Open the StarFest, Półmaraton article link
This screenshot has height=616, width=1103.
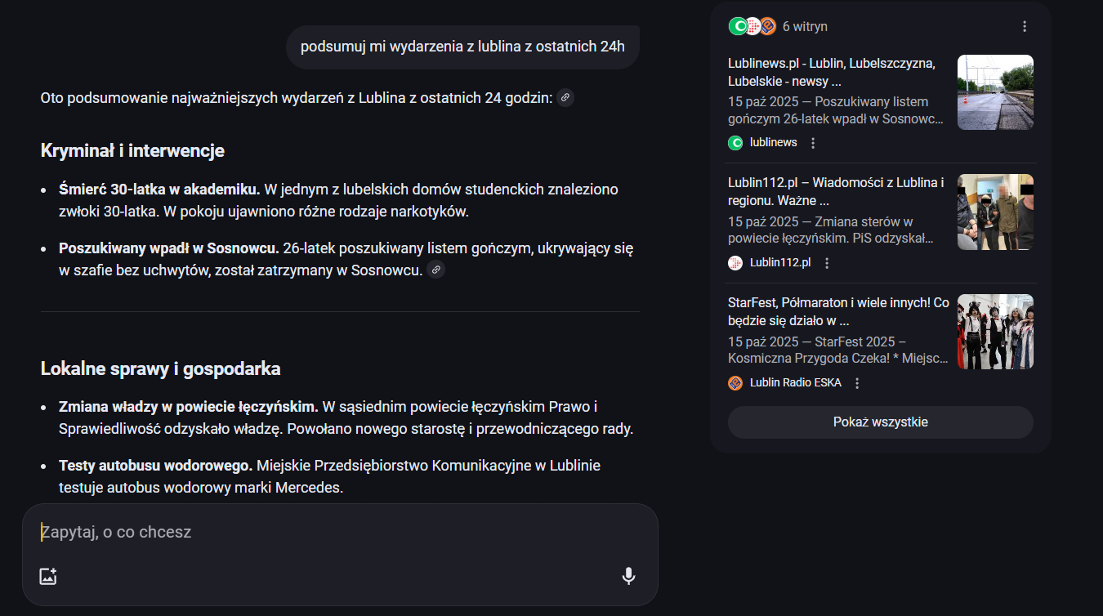coord(838,311)
